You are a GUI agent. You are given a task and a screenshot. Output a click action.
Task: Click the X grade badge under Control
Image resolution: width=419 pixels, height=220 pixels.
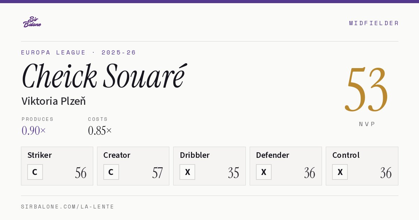340,172
